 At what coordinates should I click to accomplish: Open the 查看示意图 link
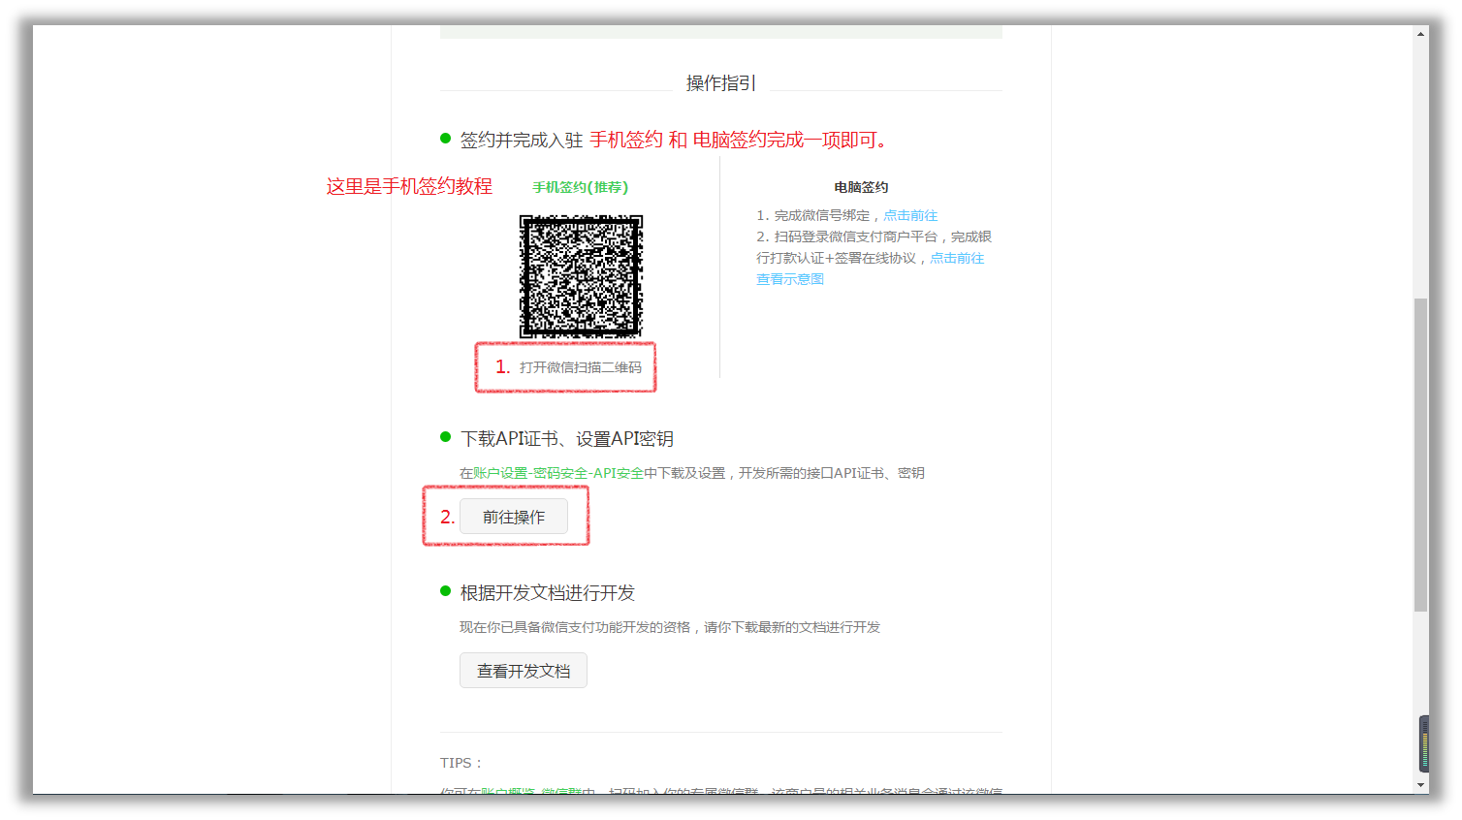pos(790,279)
